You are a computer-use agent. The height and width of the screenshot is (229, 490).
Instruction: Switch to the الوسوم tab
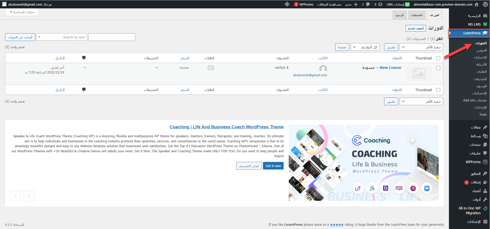(399, 15)
